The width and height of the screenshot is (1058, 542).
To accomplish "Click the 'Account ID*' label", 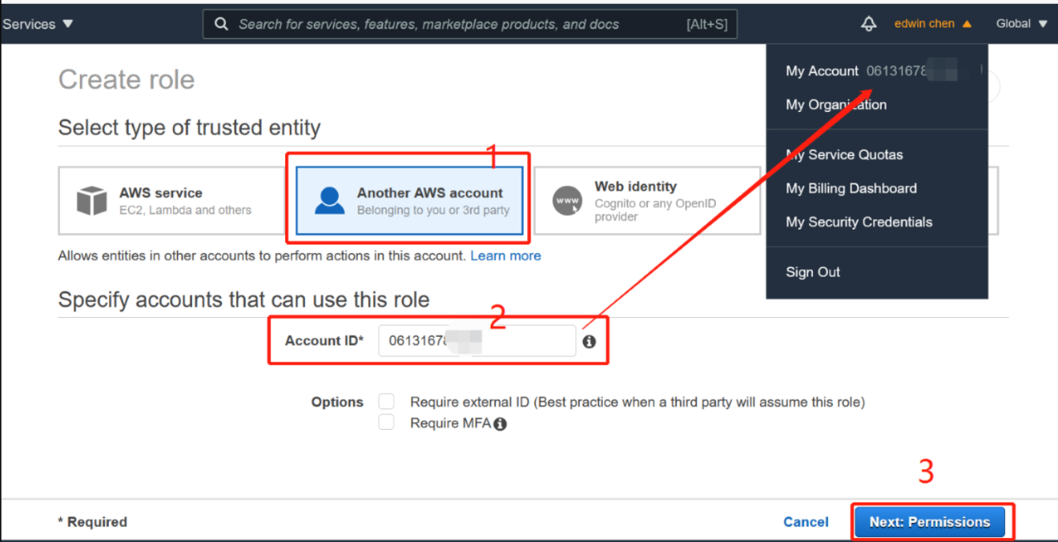I will coord(325,341).
